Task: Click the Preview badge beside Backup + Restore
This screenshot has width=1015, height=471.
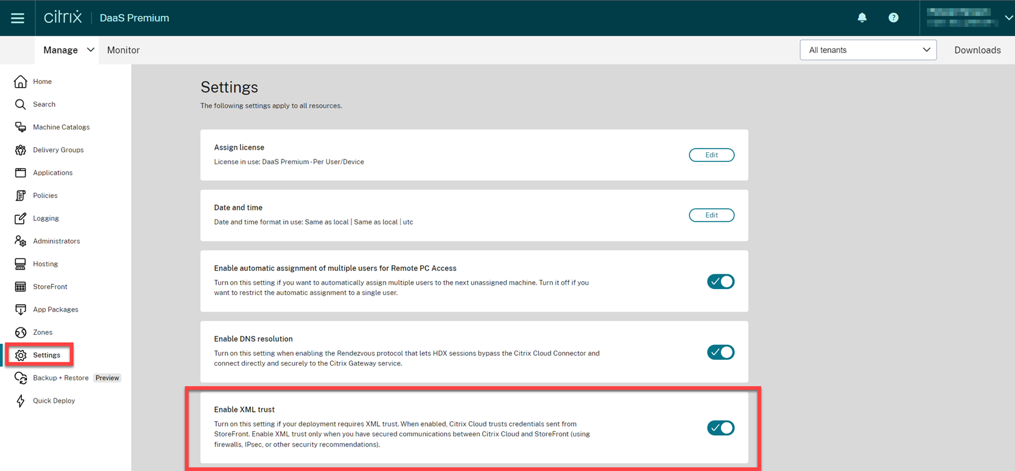Action: [x=107, y=378]
